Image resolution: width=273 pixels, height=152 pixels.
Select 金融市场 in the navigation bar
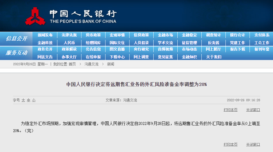pyautogui.click(x=165, y=35)
